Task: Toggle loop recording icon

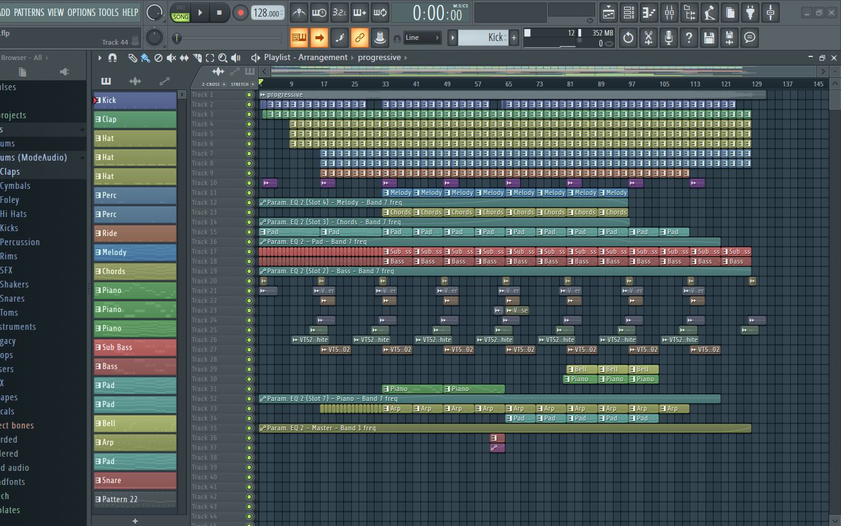Action: pos(379,12)
